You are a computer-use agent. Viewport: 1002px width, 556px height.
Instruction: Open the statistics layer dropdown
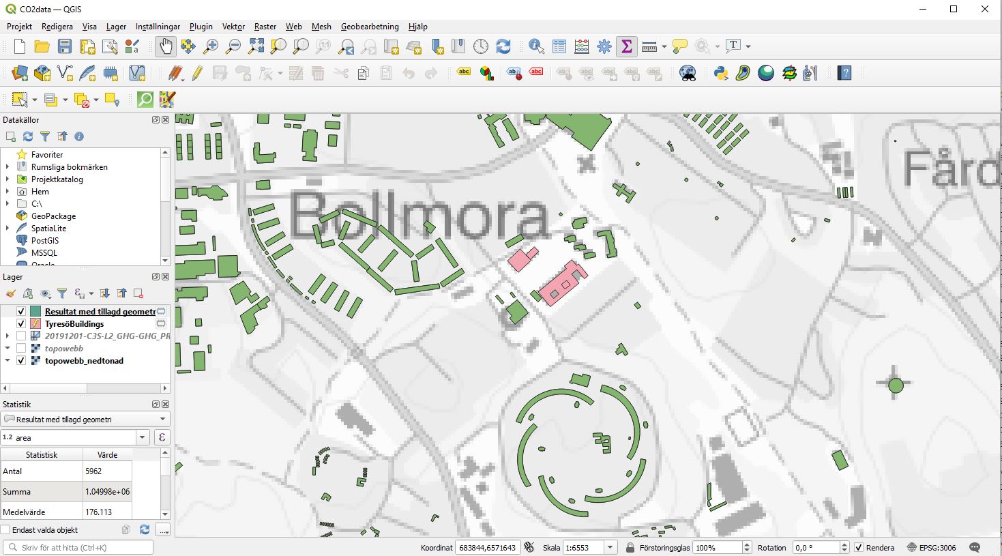tap(162, 419)
